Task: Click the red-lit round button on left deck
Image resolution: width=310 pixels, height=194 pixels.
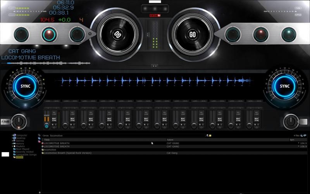Action: (49, 35)
